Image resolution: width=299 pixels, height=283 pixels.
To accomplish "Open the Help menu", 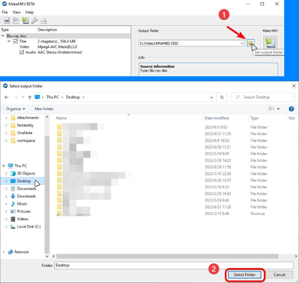I will click(30, 12).
